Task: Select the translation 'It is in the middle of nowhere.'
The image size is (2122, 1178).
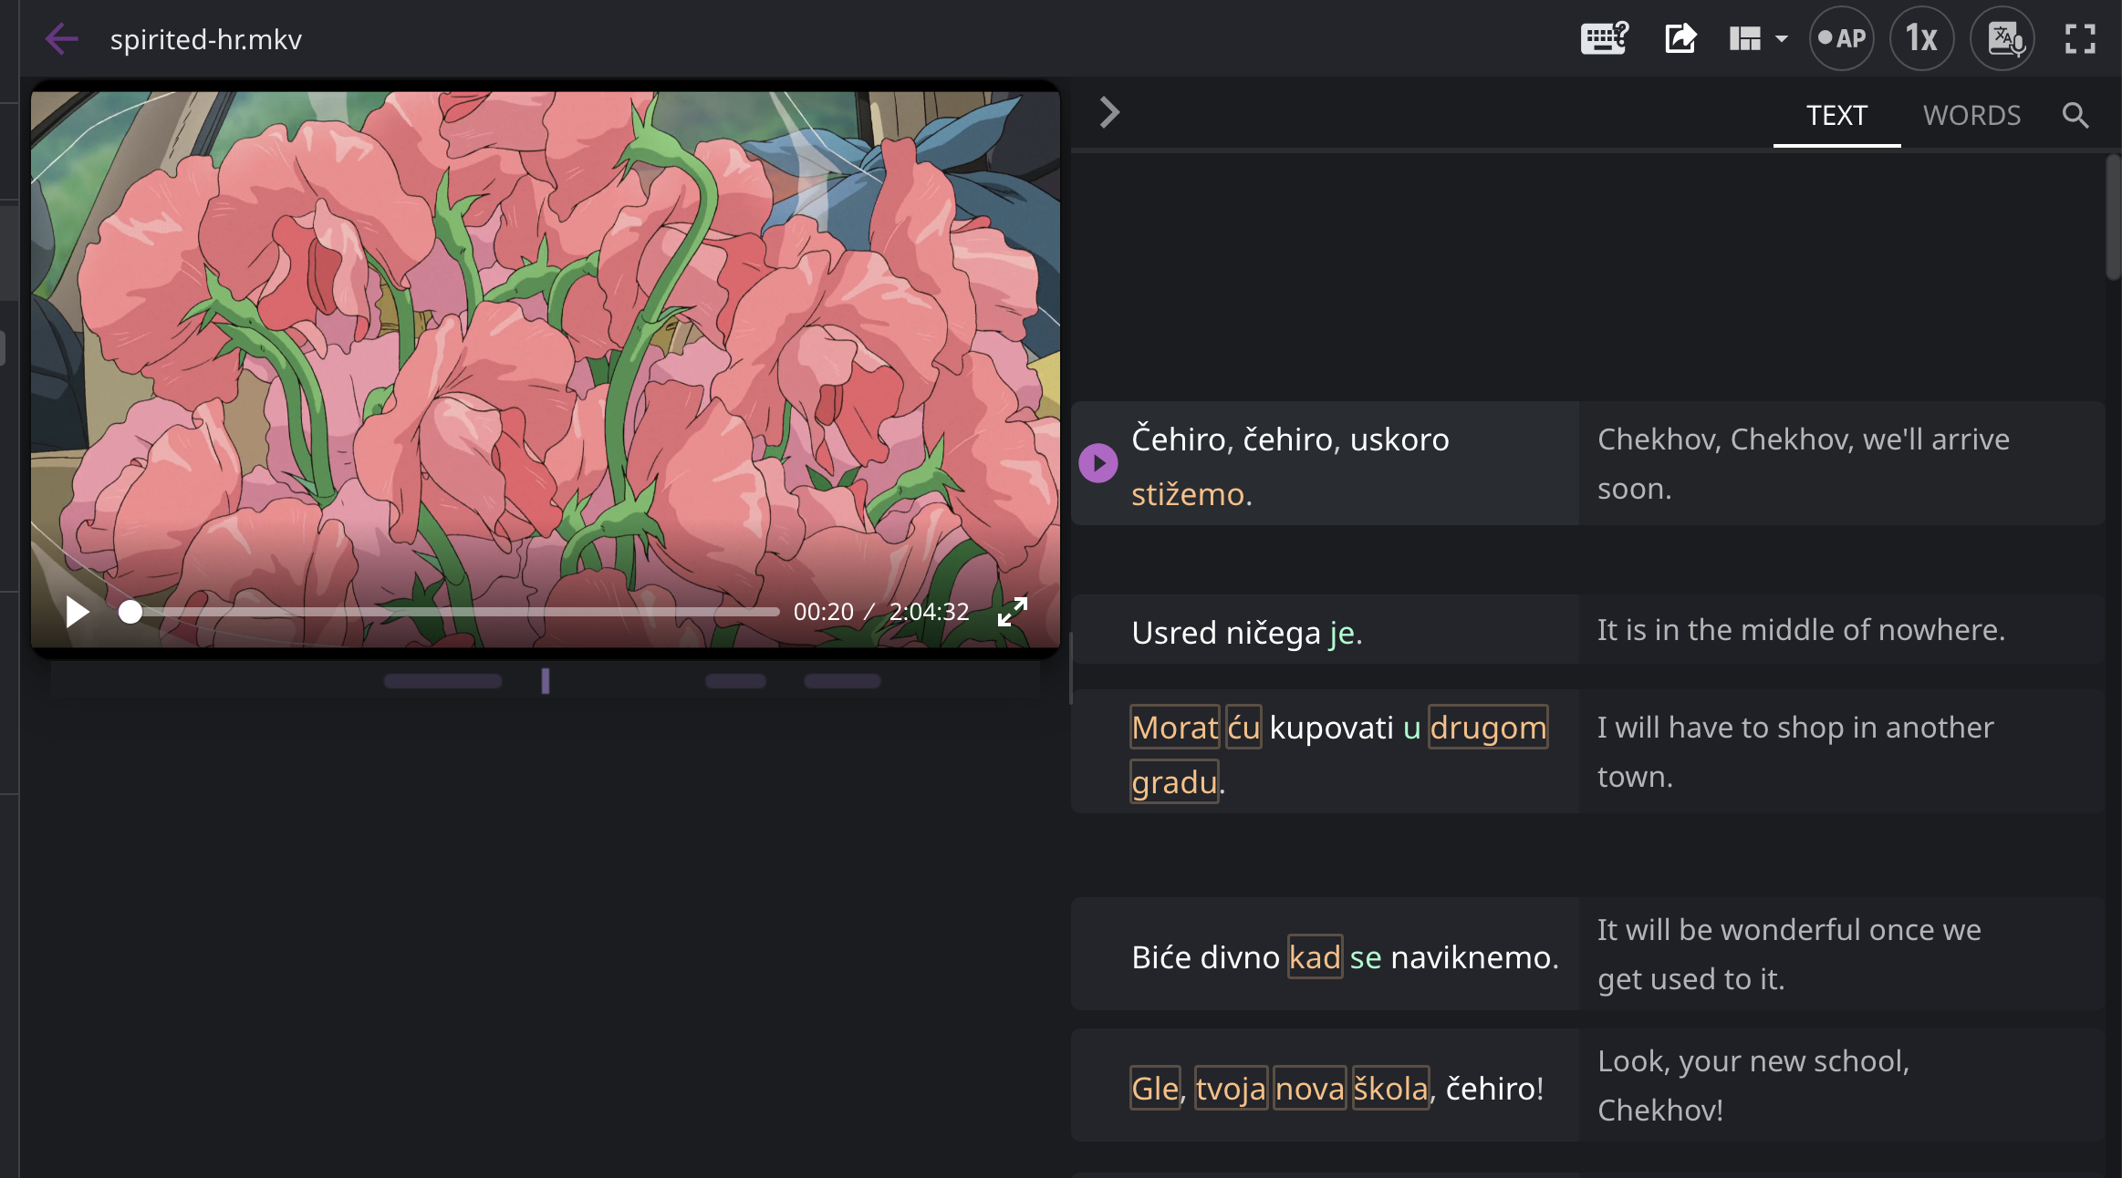Action: 1801,630
